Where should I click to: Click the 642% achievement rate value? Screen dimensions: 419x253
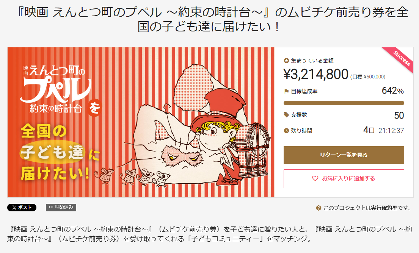coord(392,91)
